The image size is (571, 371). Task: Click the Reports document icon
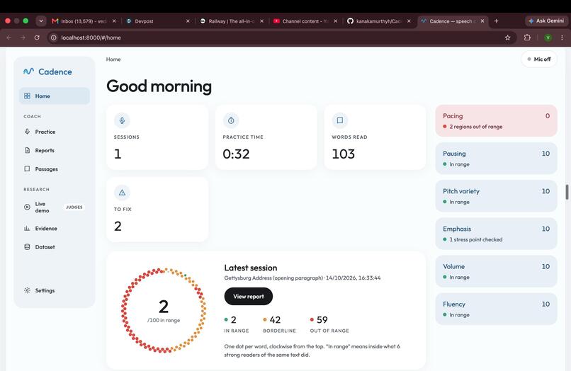click(28, 150)
